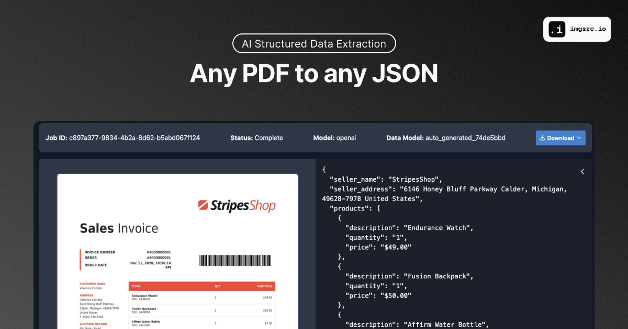Viewport: 628px width, 329px height.
Task: Click the Data Model auto_generated_74de5bbd text
Action: 446,138
